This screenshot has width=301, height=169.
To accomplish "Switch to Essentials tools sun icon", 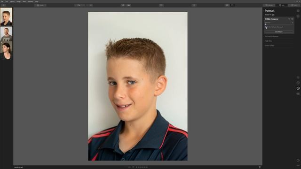I will pos(298,77).
